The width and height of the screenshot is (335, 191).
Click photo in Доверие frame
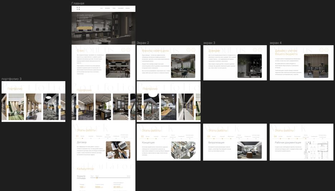(249, 66)
